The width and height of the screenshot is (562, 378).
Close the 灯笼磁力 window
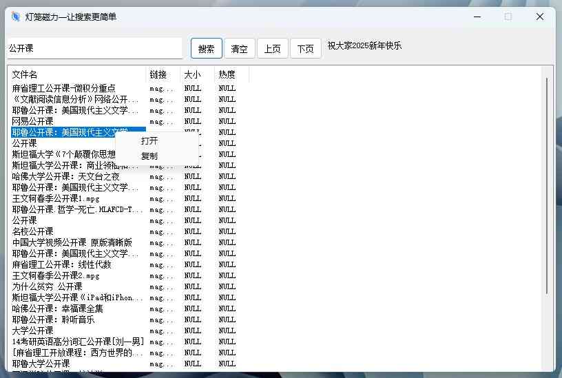[x=540, y=17]
